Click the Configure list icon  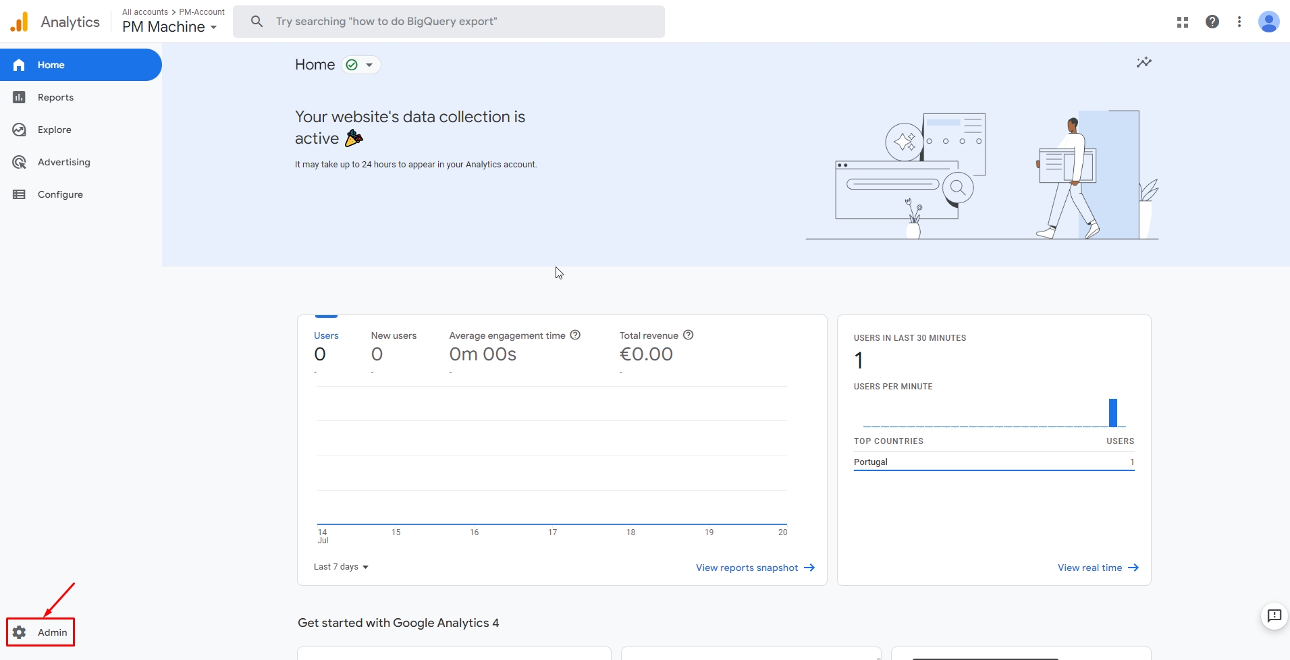click(20, 194)
